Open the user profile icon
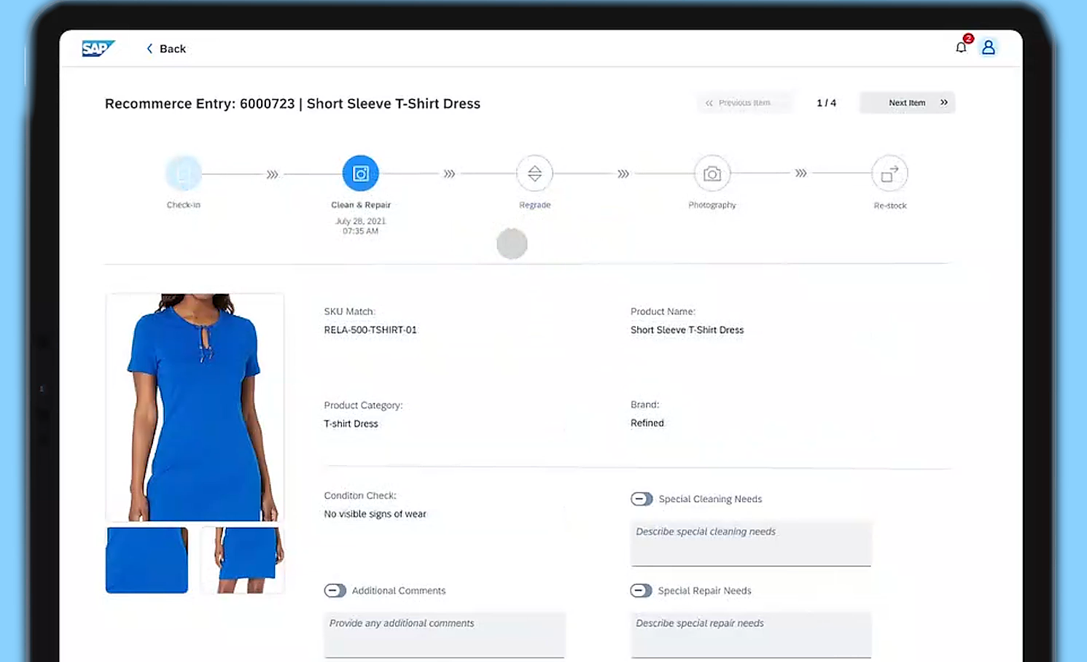Viewport: 1087px width, 662px height. pyautogui.click(x=989, y=47)
